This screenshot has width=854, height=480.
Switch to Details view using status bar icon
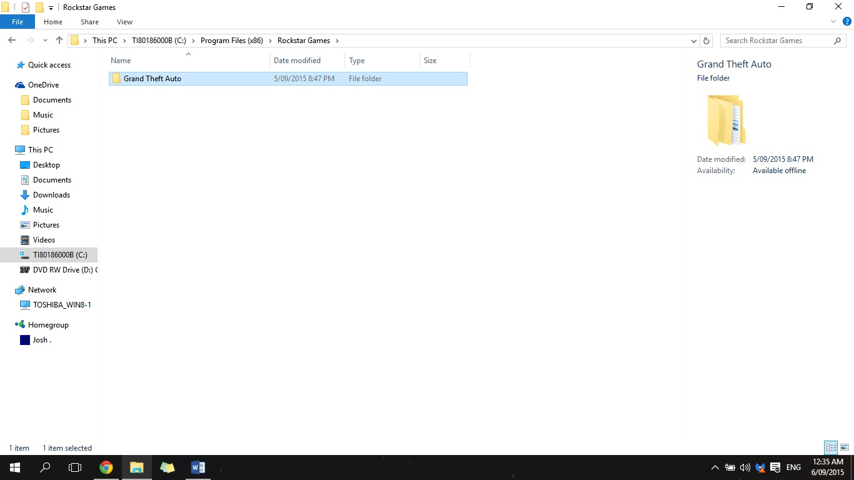coord(831,447)
